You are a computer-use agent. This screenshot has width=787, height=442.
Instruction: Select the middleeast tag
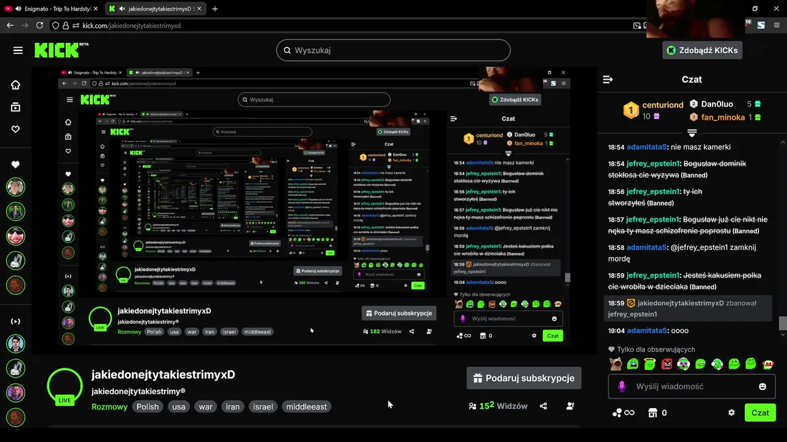[x=307, y=406]
